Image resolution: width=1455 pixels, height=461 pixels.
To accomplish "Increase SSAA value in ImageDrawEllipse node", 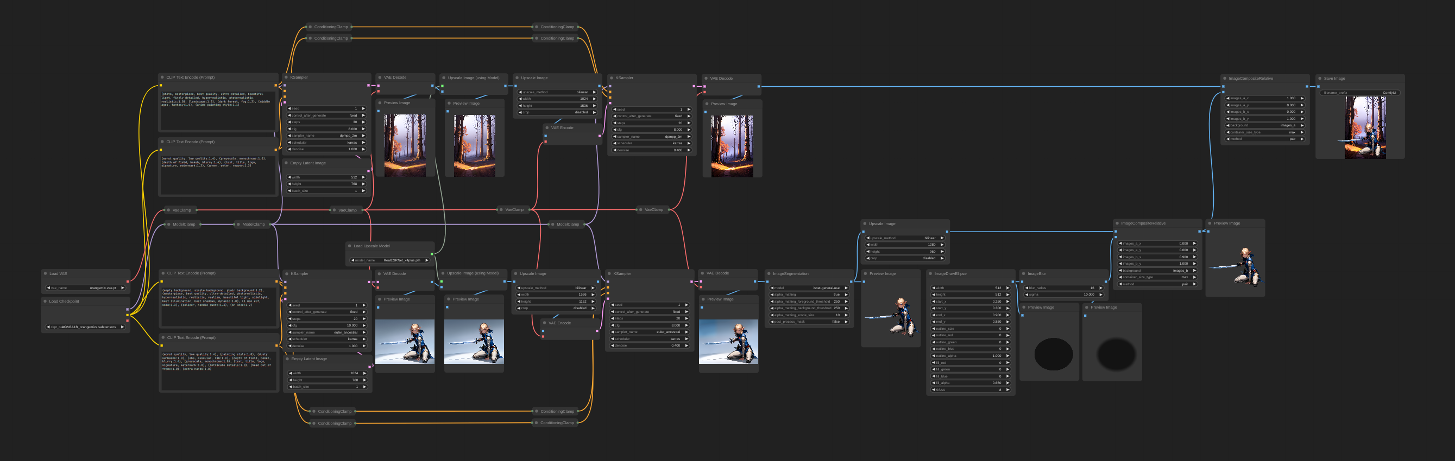I will (1007, 390).
